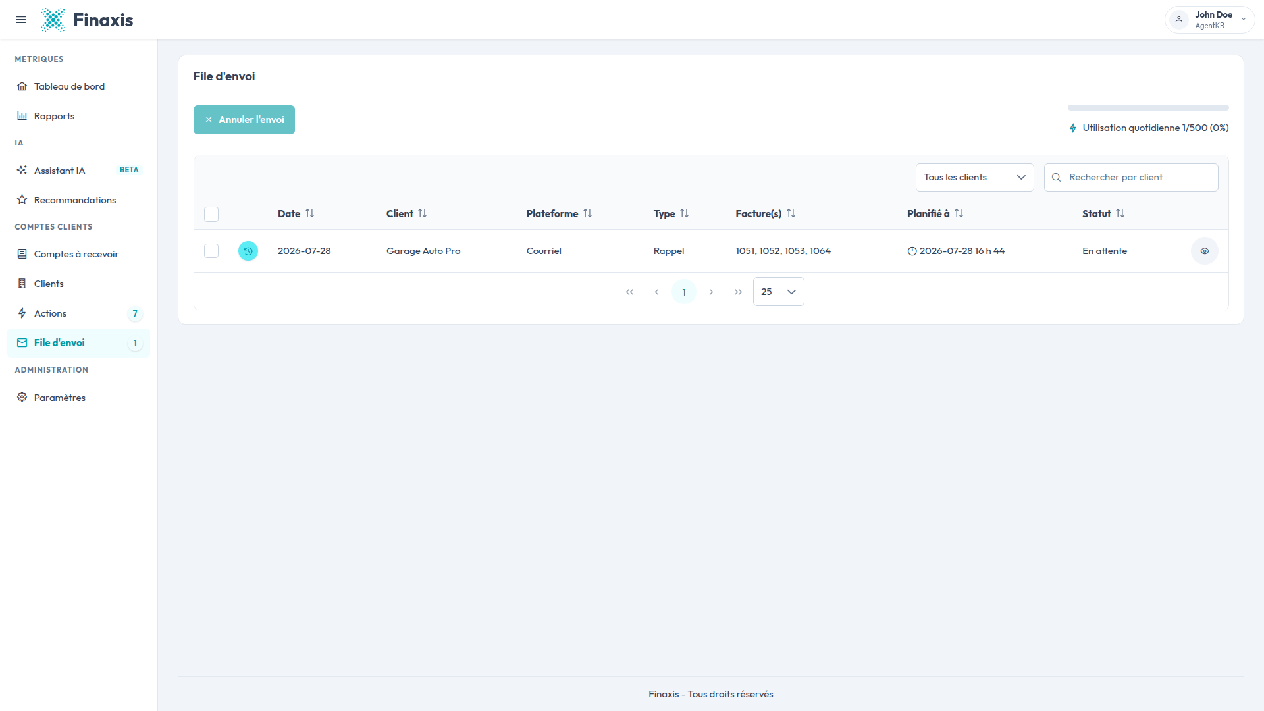
Task: Sort by Plateforme column arrows
Action: pos(588,213)
